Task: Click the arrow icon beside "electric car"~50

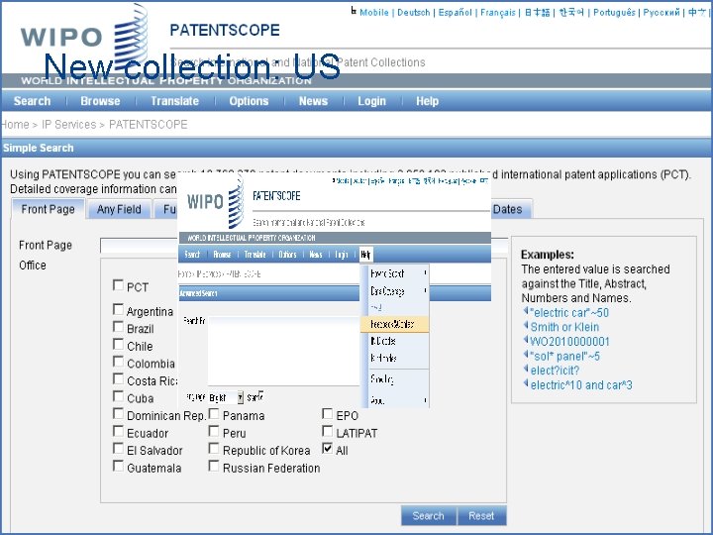Action: click(526, 311)
